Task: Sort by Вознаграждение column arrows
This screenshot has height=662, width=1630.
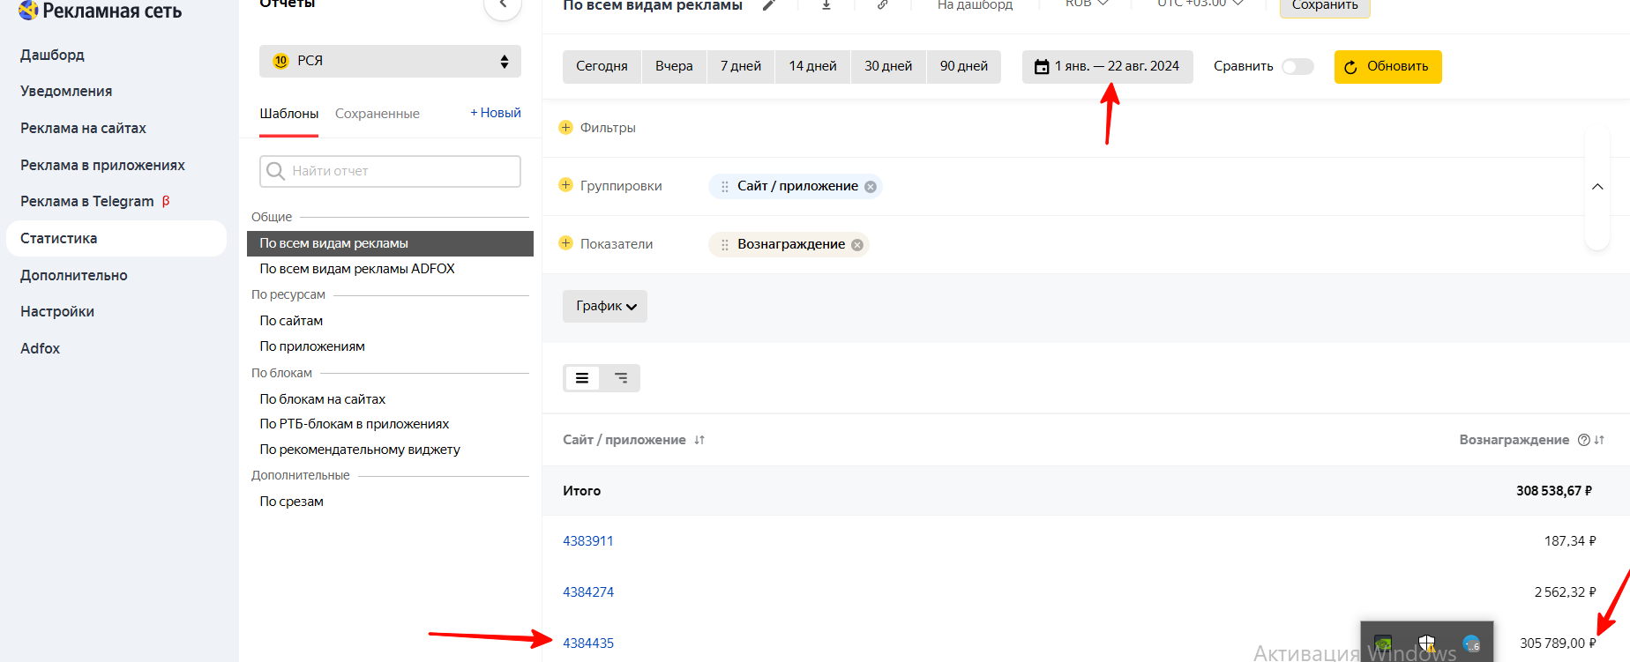Action: [x=1599, y=440]
